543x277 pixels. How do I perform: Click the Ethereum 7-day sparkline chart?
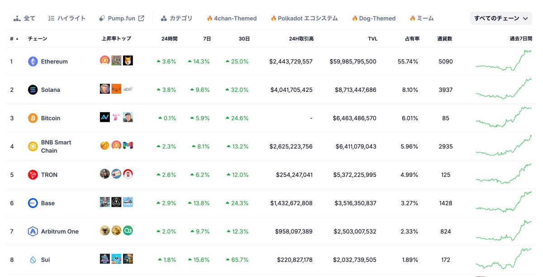point(504,61)
